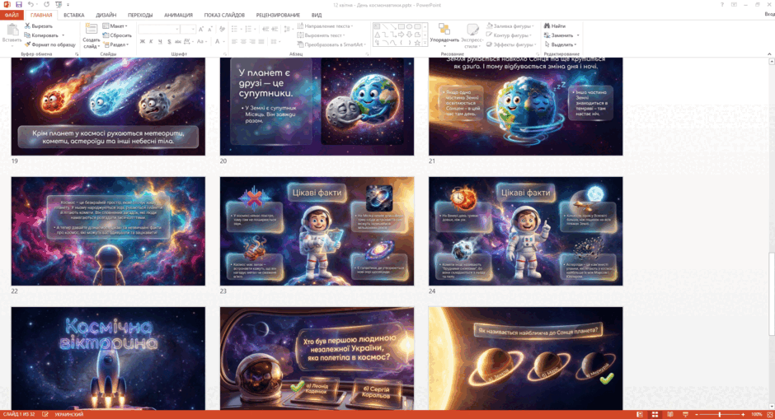Start slide show from status bar icon
Viewport: 775px width, 419px height.
click(685, 415)
